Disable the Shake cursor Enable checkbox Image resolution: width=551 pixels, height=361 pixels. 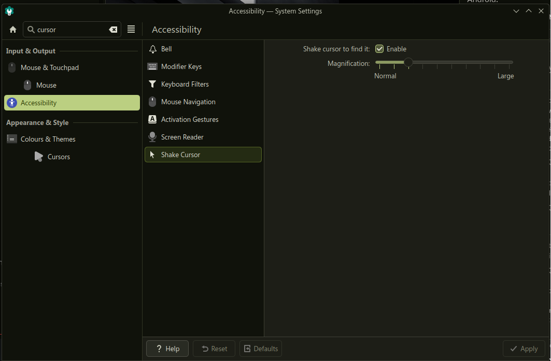379,49
